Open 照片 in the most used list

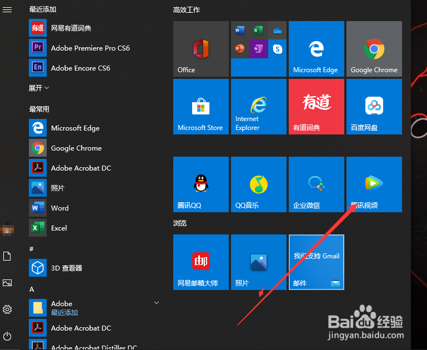pyautogui.click(x=94, y=188)
